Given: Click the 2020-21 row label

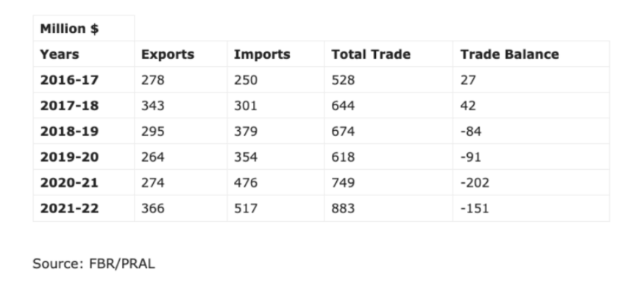Looking at the screenshot, I should click(69, 183).
